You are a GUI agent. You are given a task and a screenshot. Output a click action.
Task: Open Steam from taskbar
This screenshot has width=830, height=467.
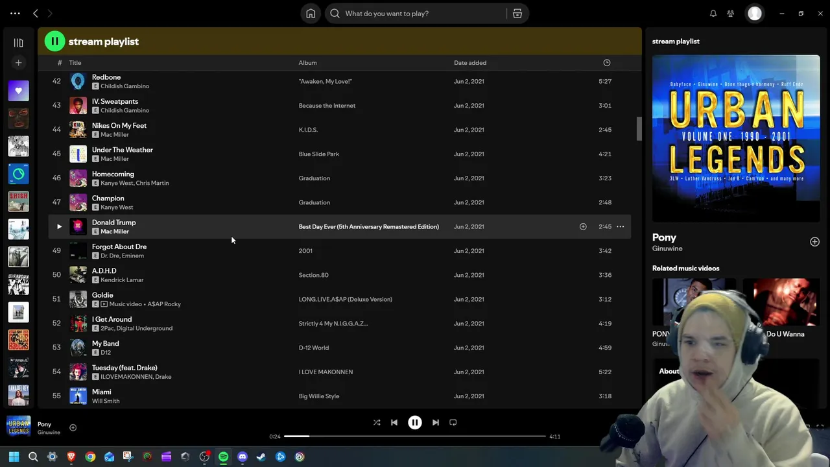[x=261, y=457]
